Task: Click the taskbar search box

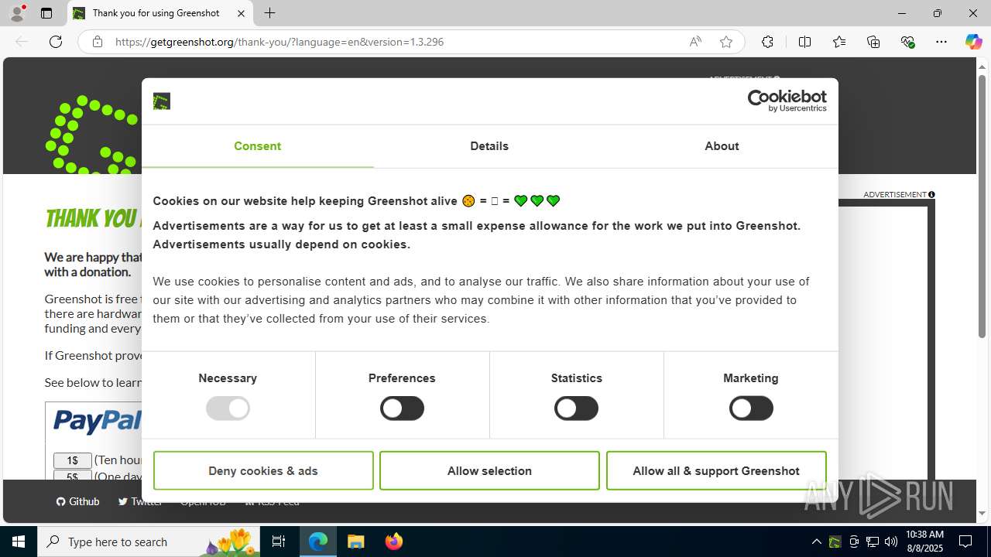Action: pyautogui.click(x=149, y=542)
